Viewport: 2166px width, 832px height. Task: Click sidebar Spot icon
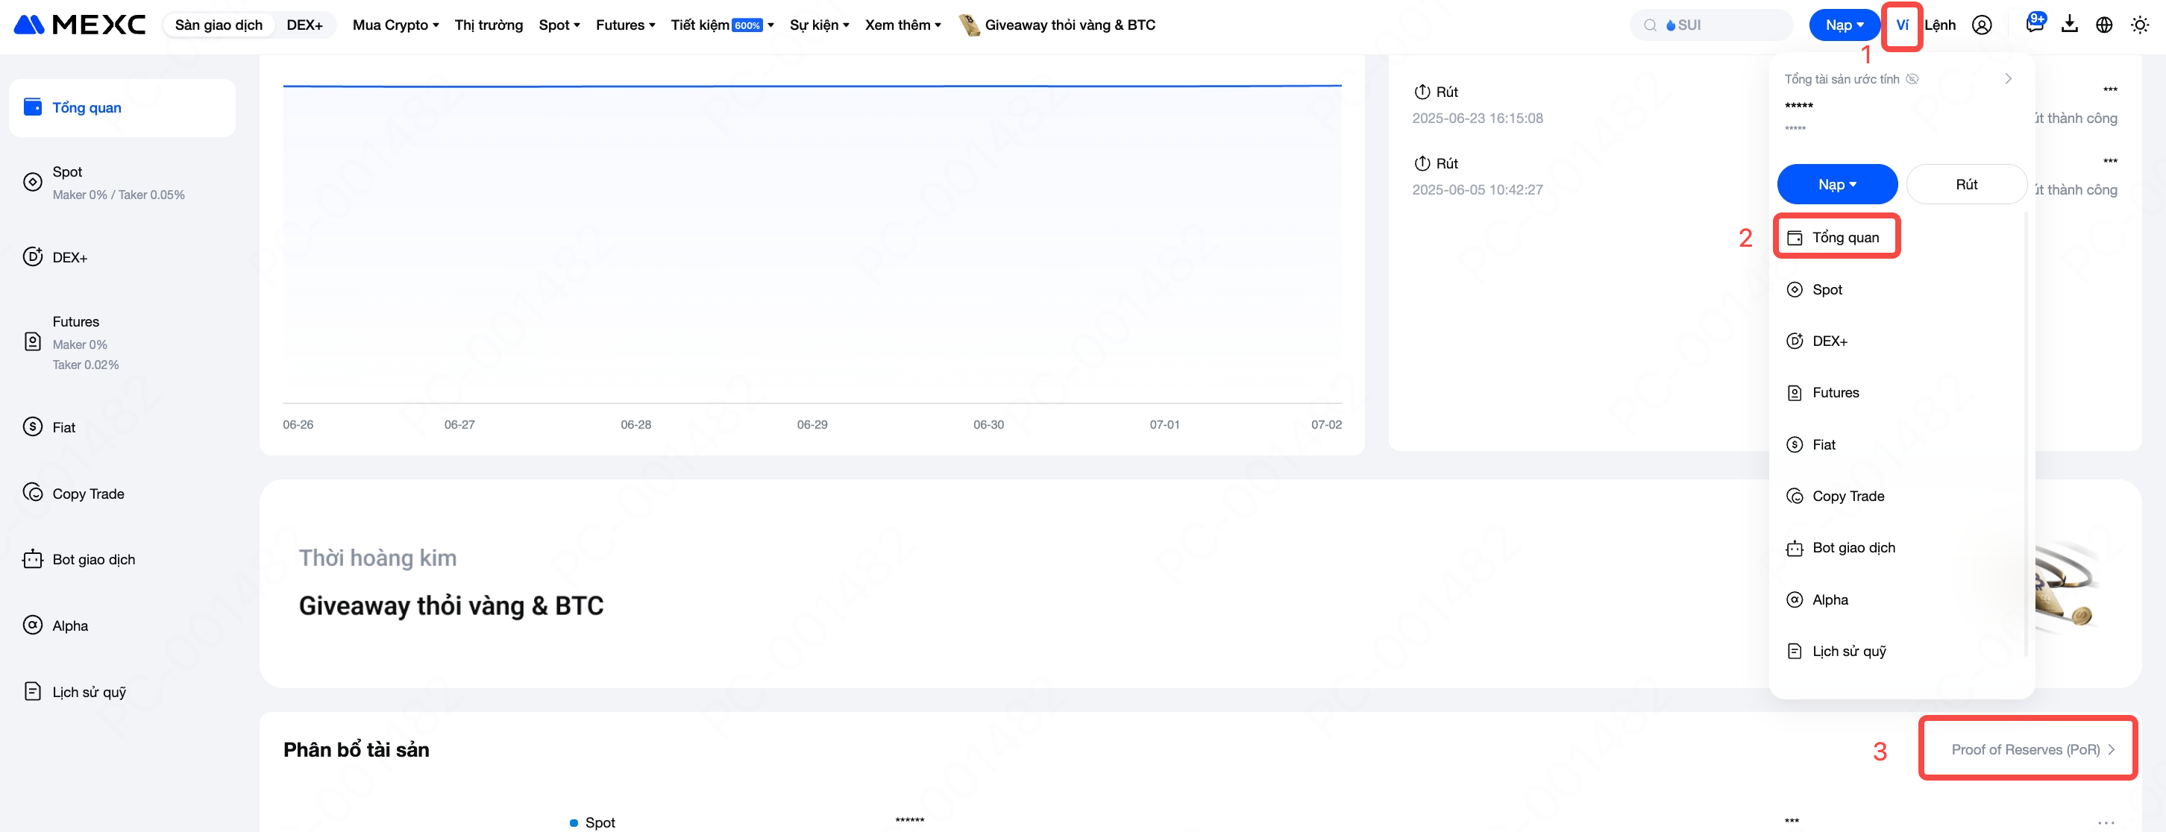(33, 181)
